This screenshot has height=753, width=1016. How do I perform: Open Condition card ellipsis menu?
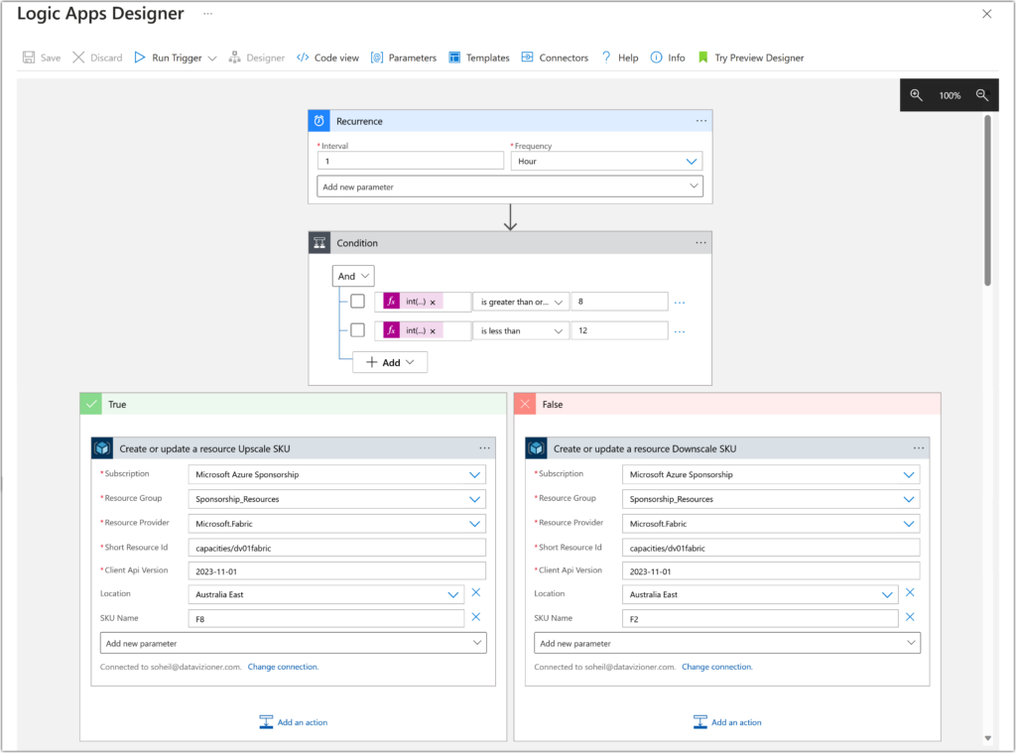click(x=701, y=243)
